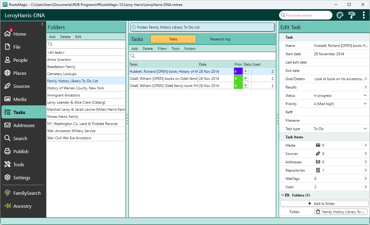Switch to Research log tab

(x=220, y=39)
